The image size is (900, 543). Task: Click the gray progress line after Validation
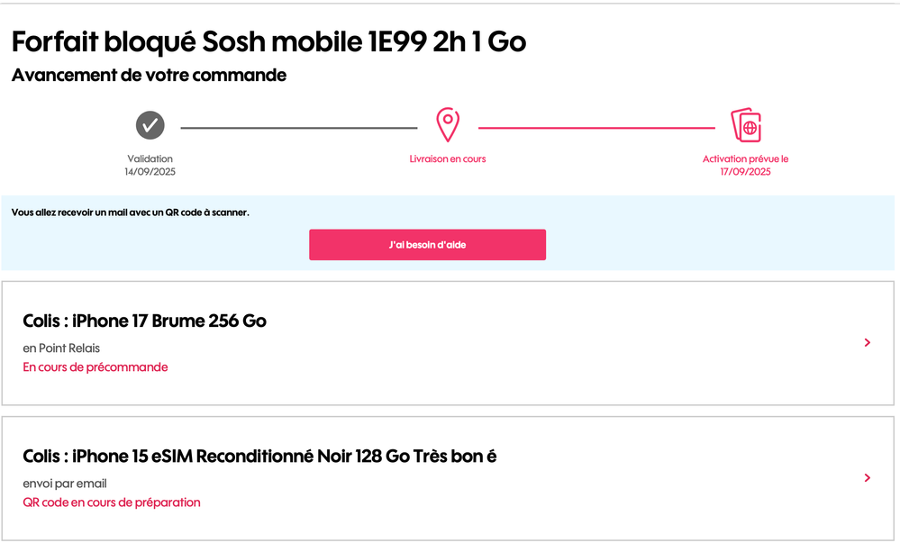tap(298, 128)
